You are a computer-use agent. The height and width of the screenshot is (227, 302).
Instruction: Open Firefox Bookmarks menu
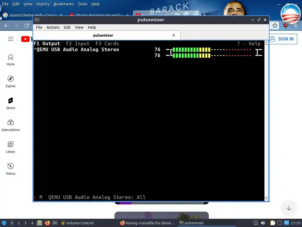[x=64, y=4]
